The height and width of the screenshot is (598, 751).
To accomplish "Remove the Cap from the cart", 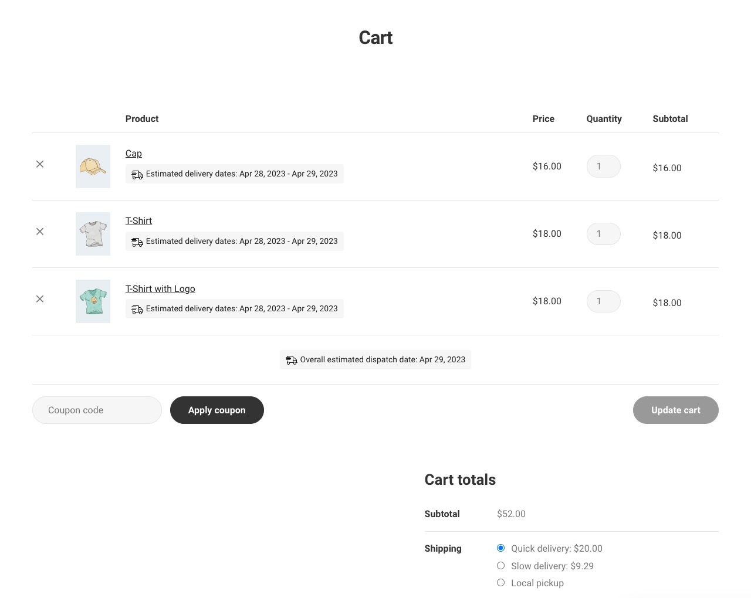I will tap(40, 164).
